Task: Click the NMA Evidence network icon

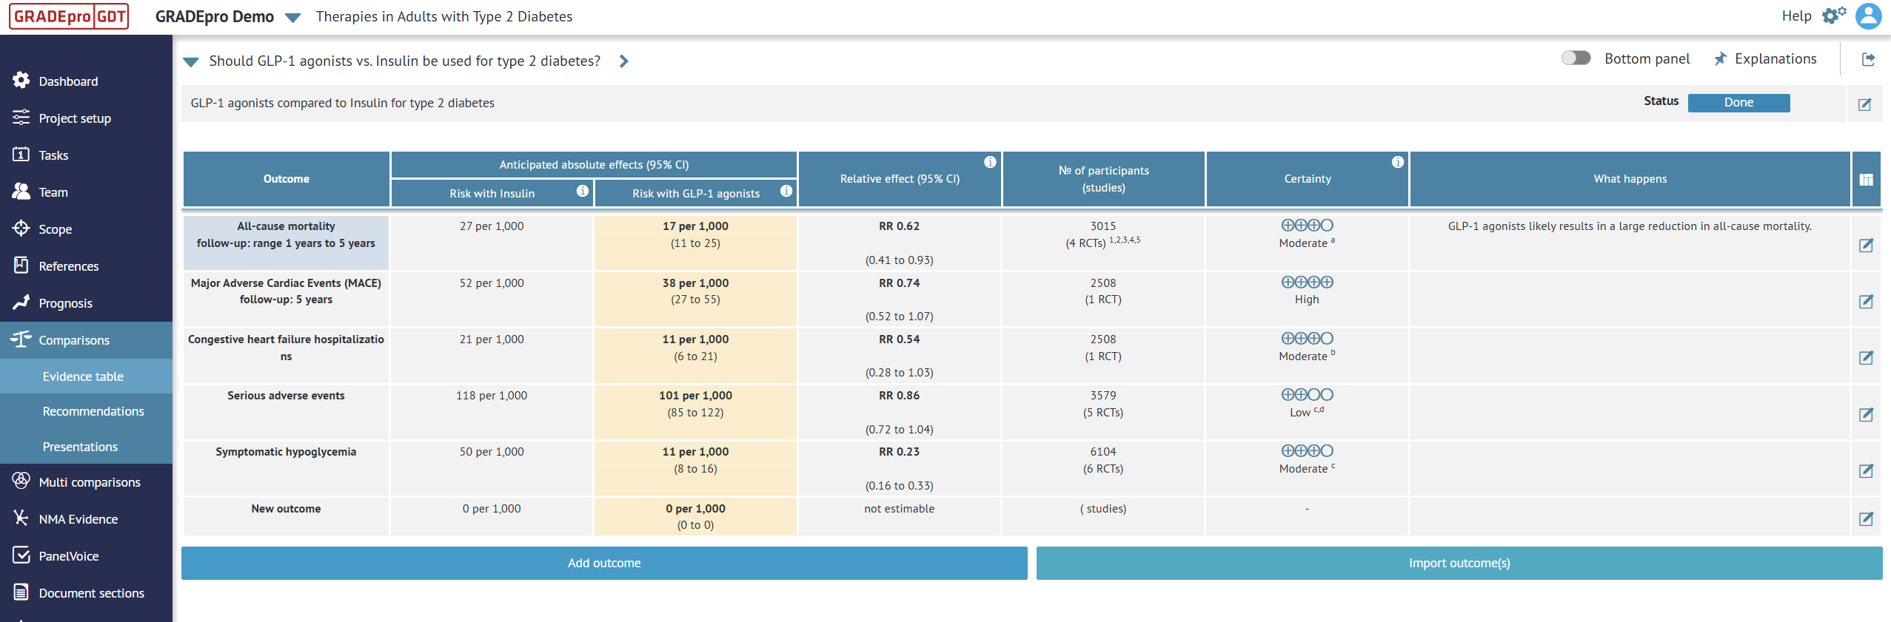Action: click(21, 518)
